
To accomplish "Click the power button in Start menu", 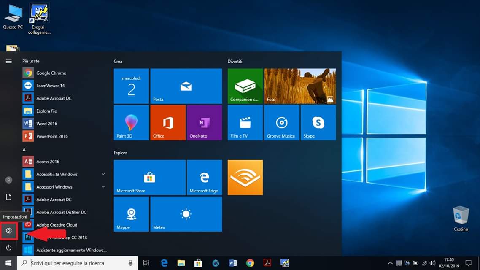I will (x=8, y=248).
